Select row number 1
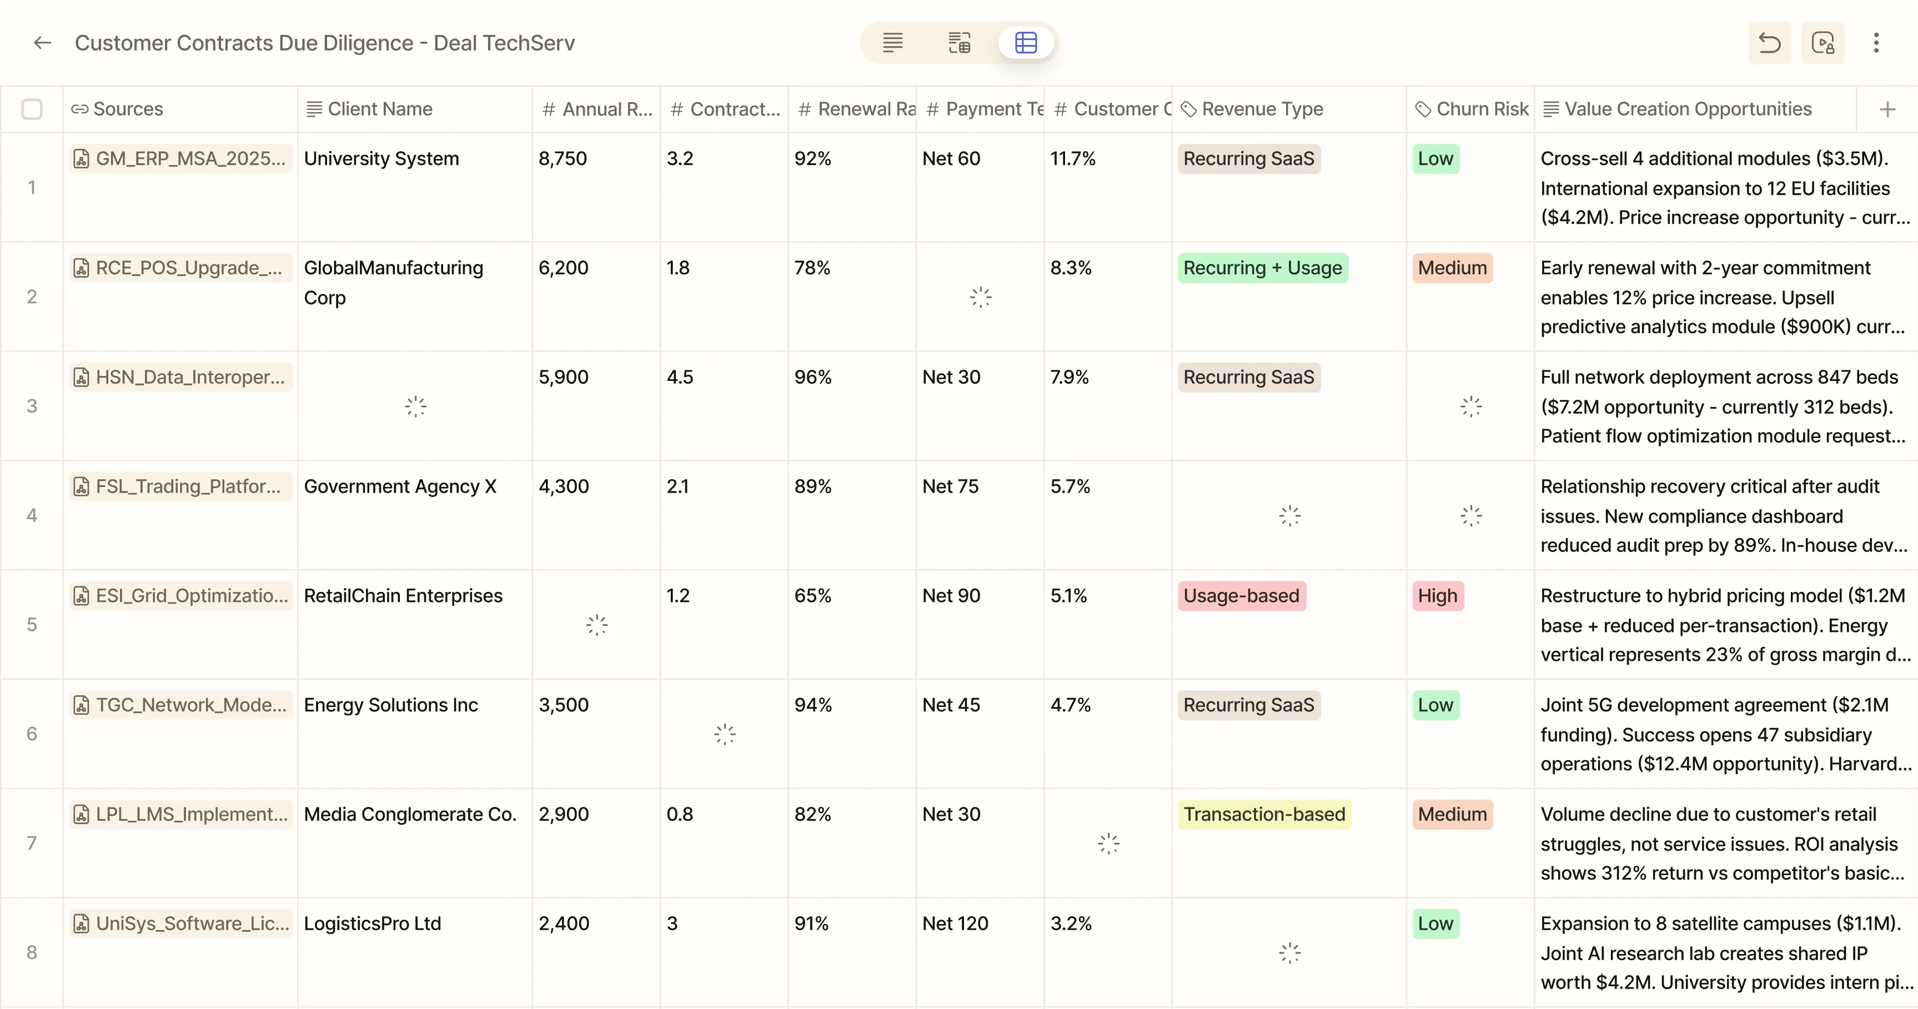Image resolution: width=1918 pixels, height=1009 pixels. pos(32,188)
